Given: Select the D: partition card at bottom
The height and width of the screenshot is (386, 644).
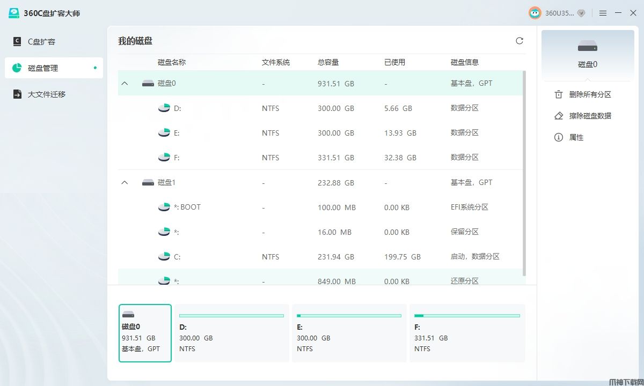Looking at the screenshot, I should click(x=231, y=333).
